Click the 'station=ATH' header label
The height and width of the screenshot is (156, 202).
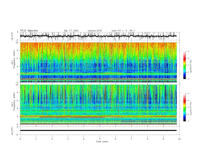click(95, 31)
